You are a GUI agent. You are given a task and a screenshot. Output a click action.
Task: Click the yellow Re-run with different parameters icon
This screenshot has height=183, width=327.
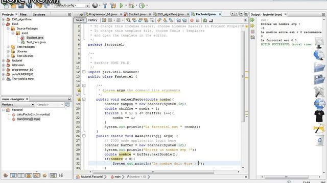tap(252, 26)
